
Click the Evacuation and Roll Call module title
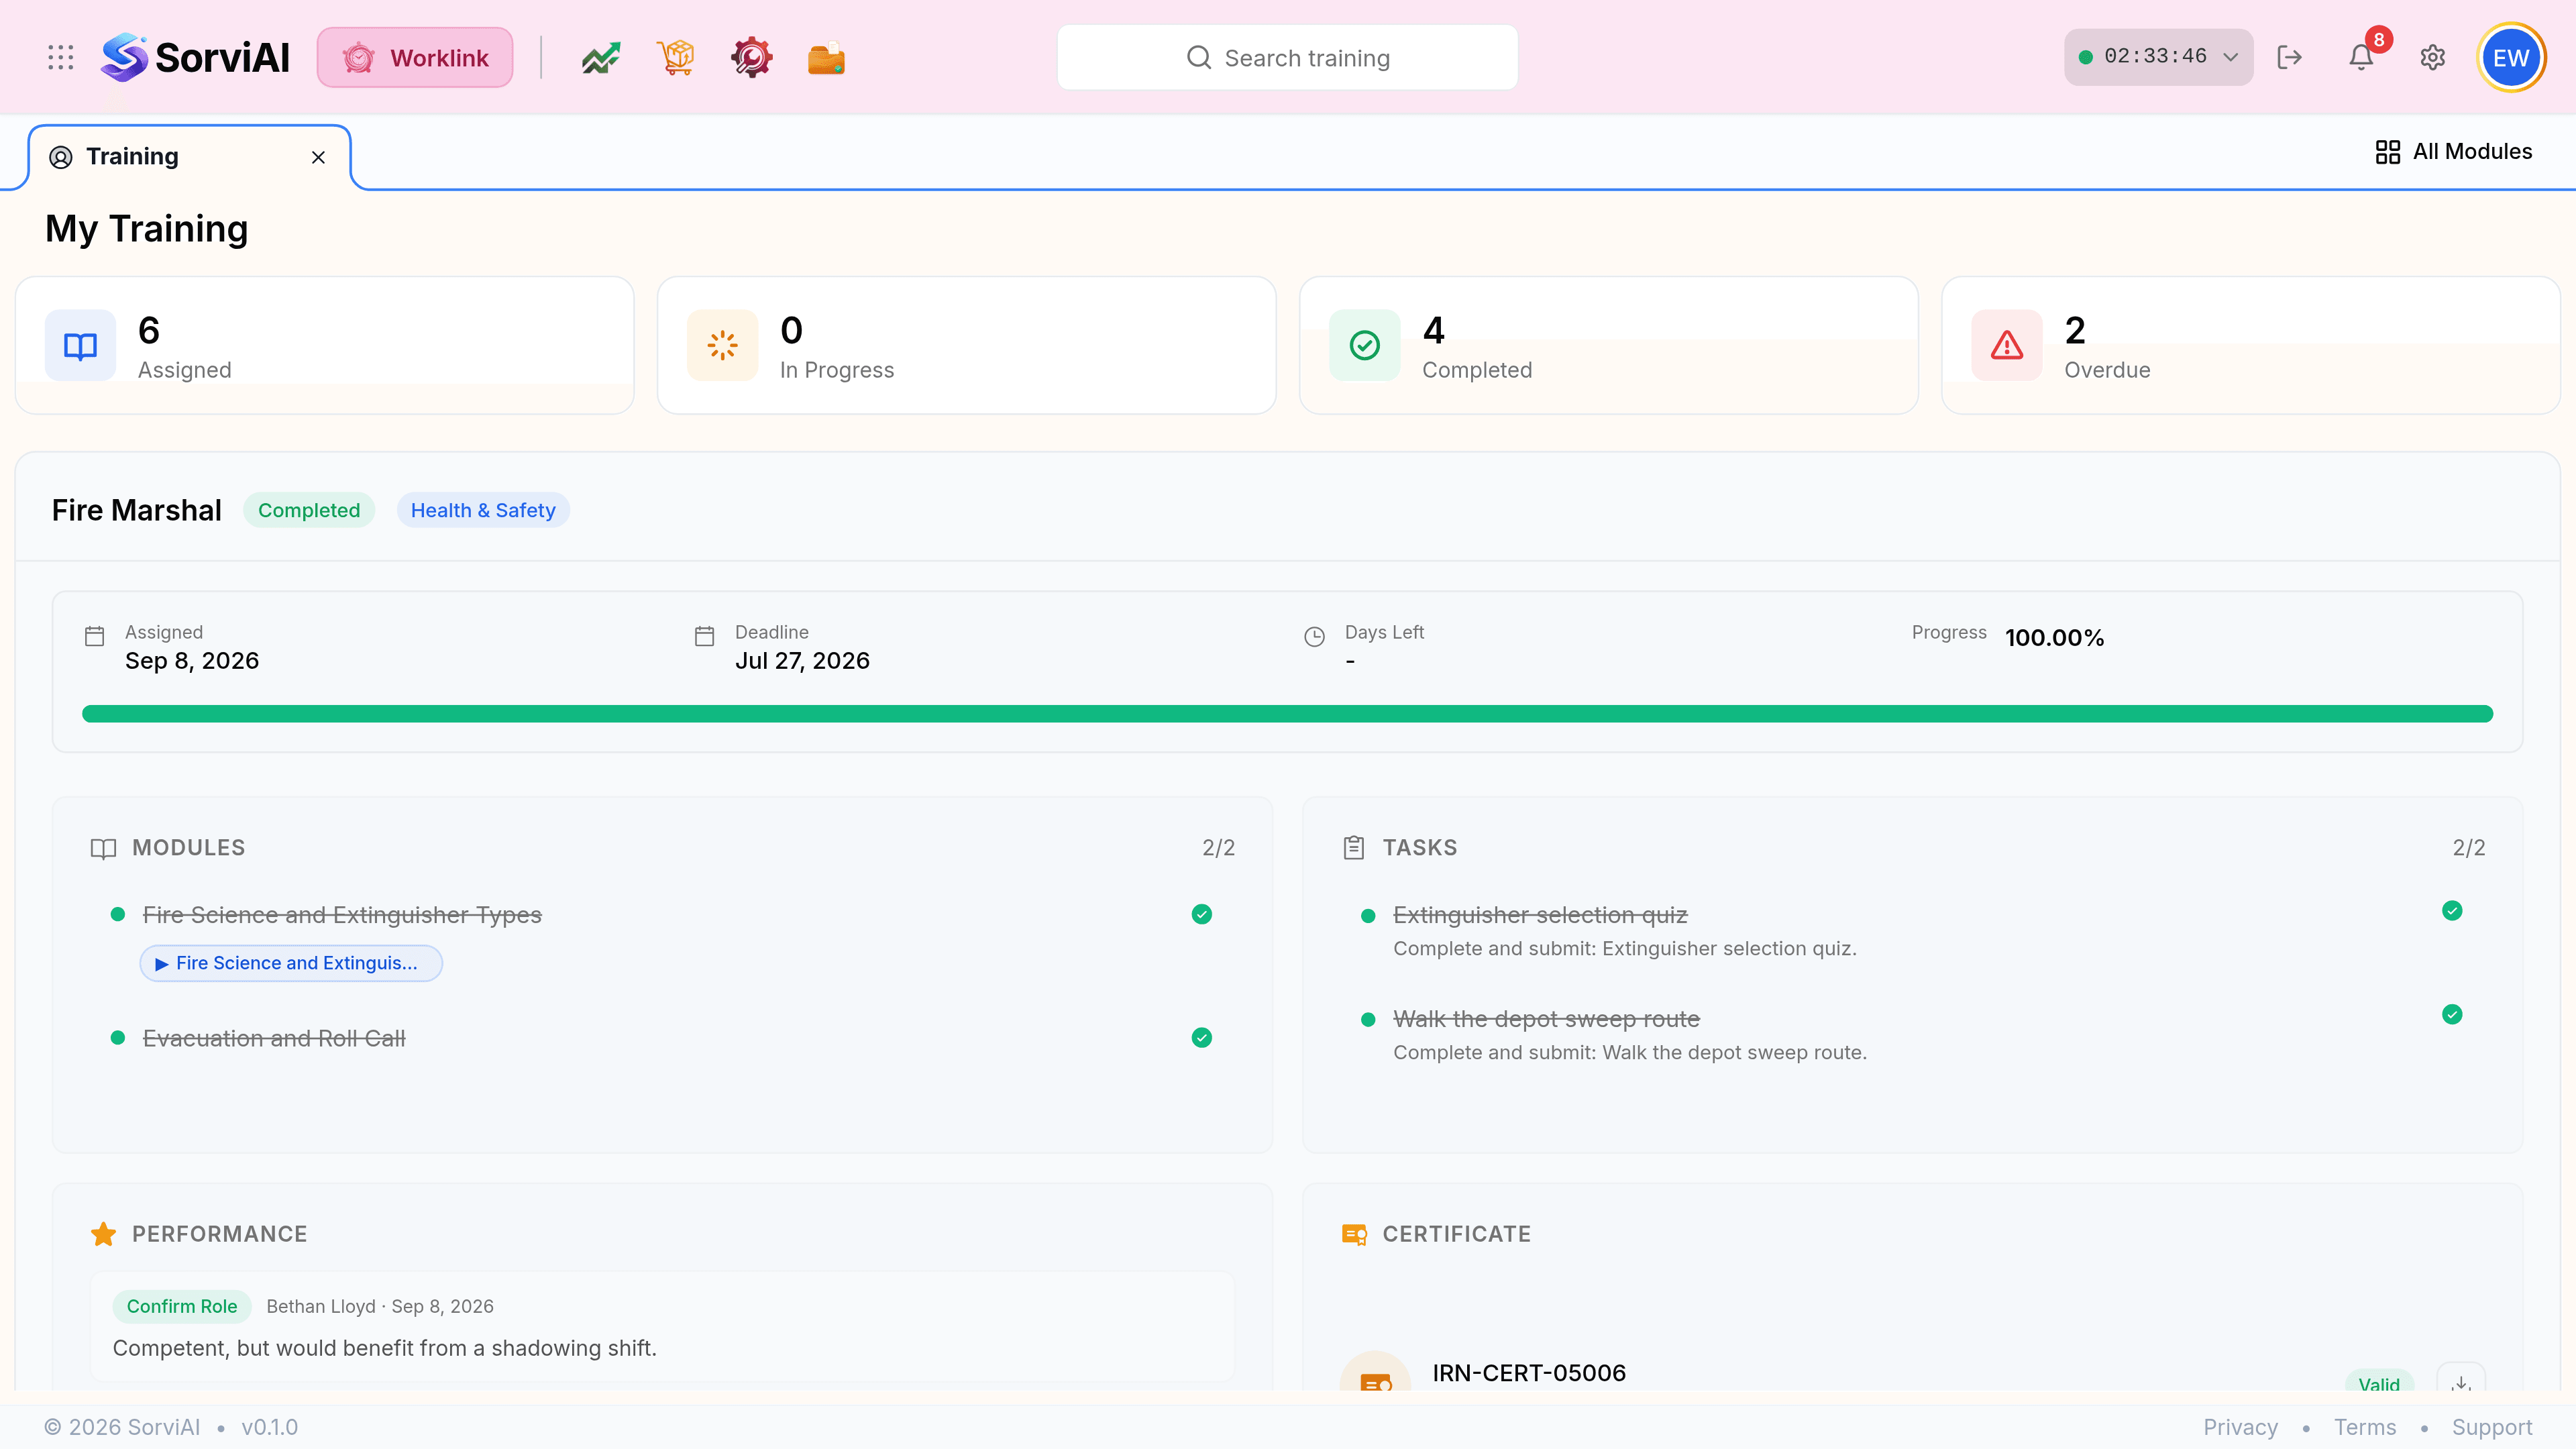click(274, 1038)
